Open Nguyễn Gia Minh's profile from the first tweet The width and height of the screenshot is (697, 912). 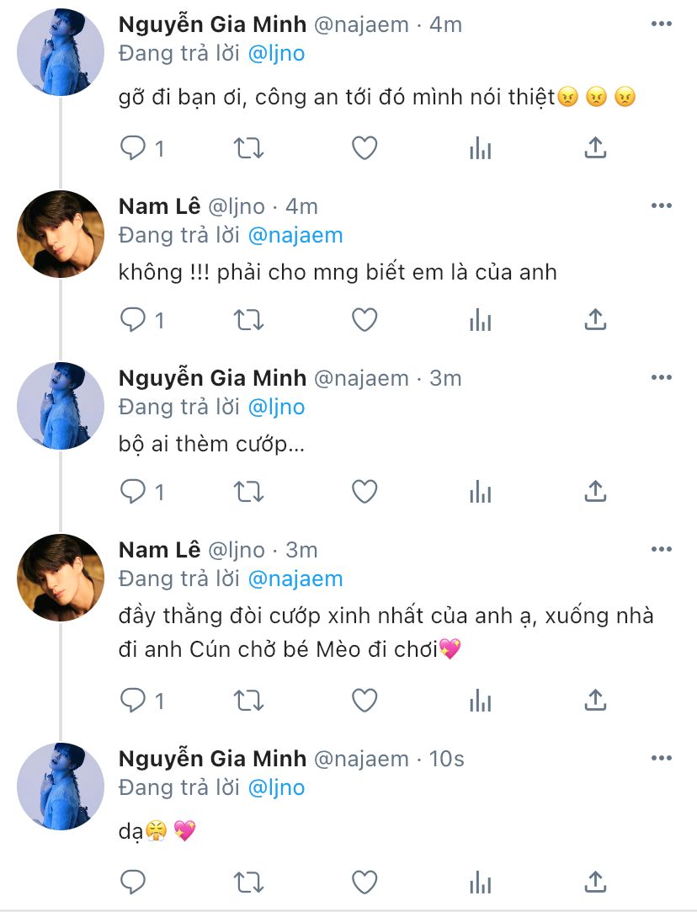pyautogui.click(x=212, y=24)
